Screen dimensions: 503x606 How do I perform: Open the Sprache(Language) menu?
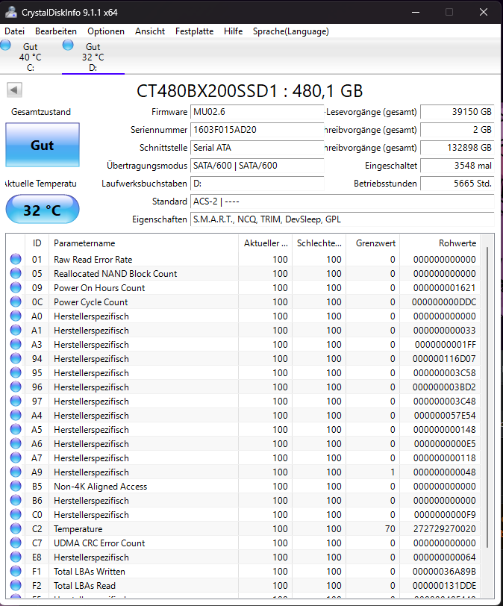click(291, 31)
